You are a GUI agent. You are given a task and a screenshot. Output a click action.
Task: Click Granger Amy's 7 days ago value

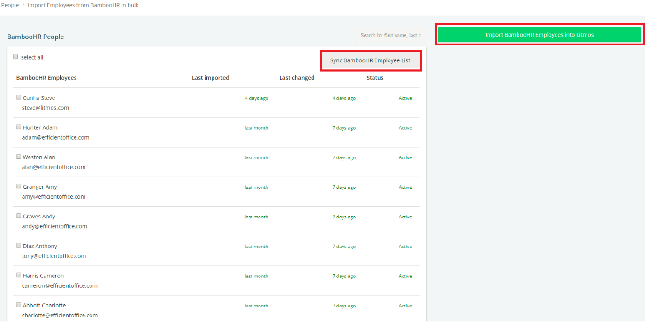344,187
